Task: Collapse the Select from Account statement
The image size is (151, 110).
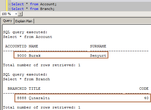Action: coord(9,4)
